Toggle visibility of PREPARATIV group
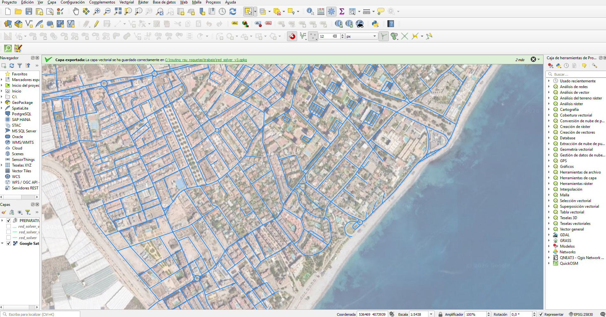Viewport: 606px width, 317px height. click(9, 220)
